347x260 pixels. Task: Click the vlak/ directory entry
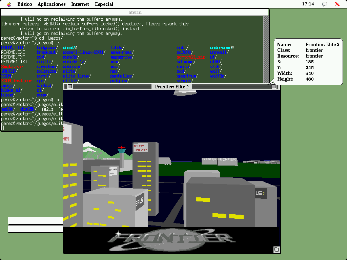(216, 66)
